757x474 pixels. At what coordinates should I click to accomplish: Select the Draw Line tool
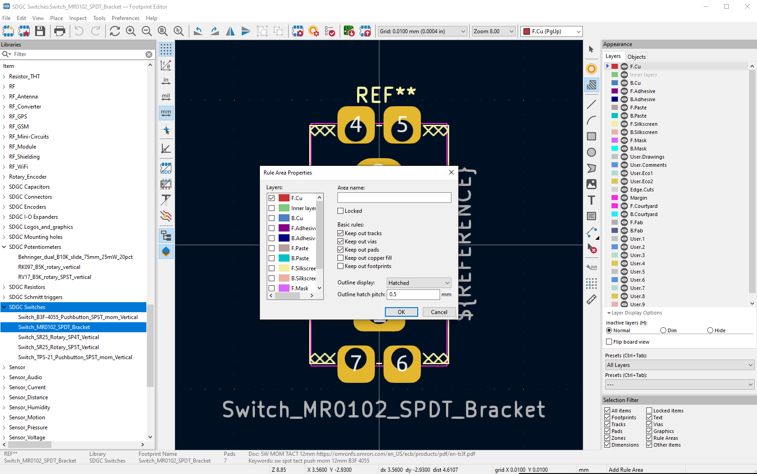pyautogui.click(x=591, y=104)
